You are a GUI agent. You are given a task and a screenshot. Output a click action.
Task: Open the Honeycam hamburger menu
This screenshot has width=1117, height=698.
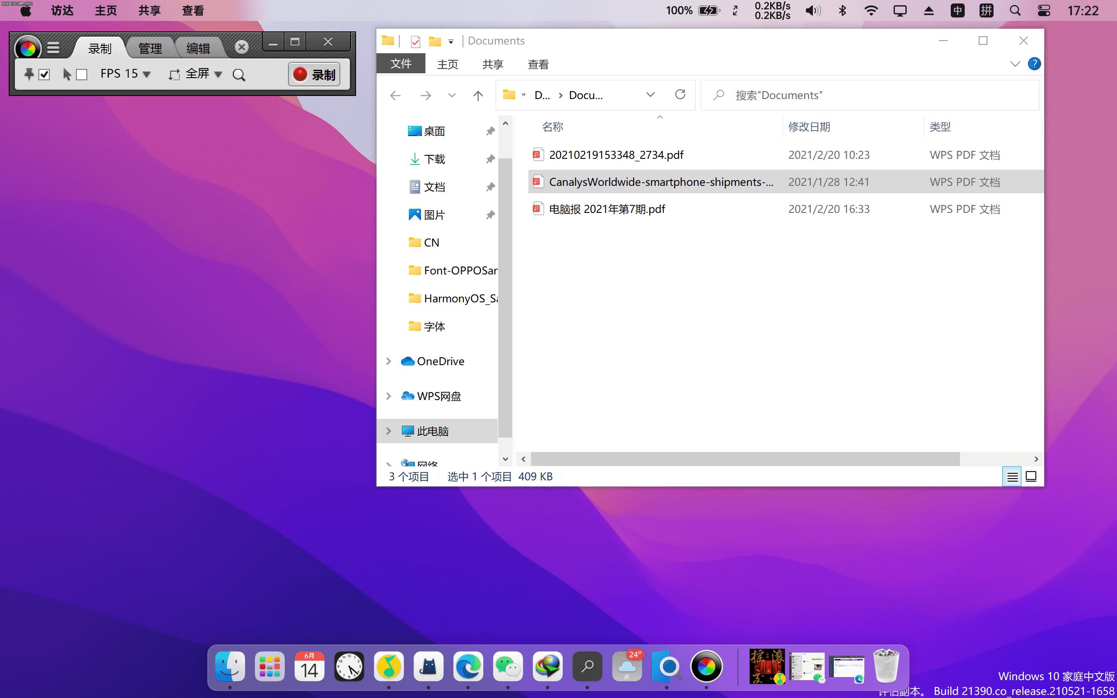tap(54, 47)
